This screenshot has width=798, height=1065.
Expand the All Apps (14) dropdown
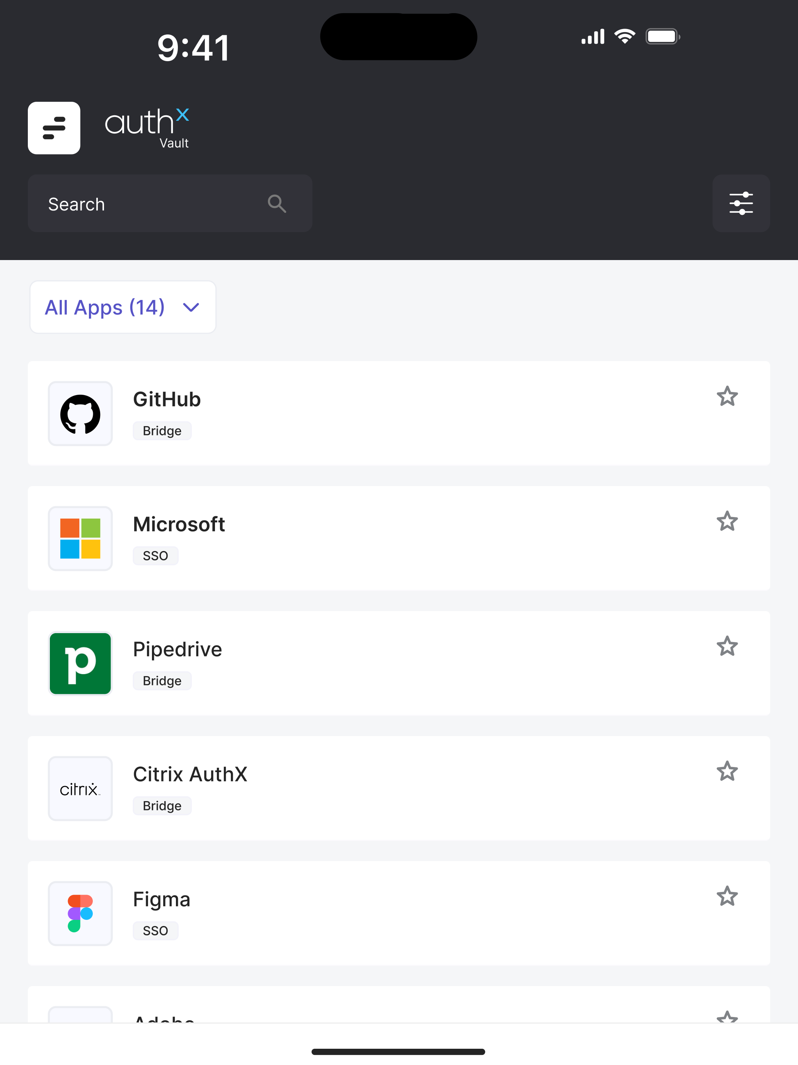tap(123, 307)
